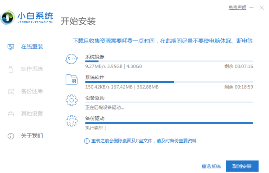Click the 系统镜像 download progress bar
Viewport: 269px width, 173px height.
tap(169, 61)
